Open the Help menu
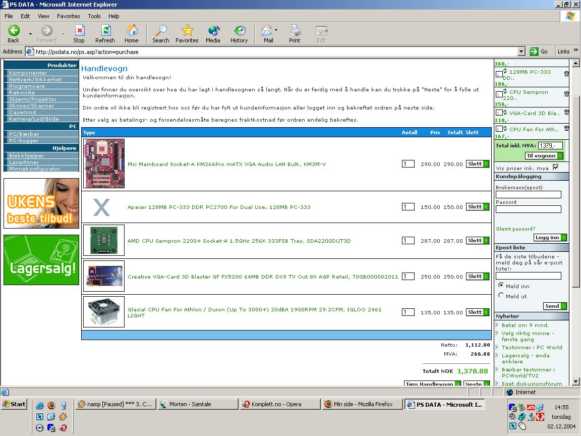Image resolution: width=581 pixels, height=436 pixels. 114,16
